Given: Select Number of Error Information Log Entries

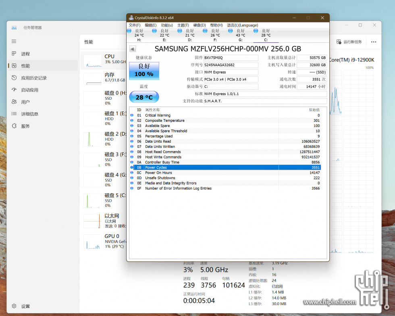Looking at the screenshot, I should [225, 189].
